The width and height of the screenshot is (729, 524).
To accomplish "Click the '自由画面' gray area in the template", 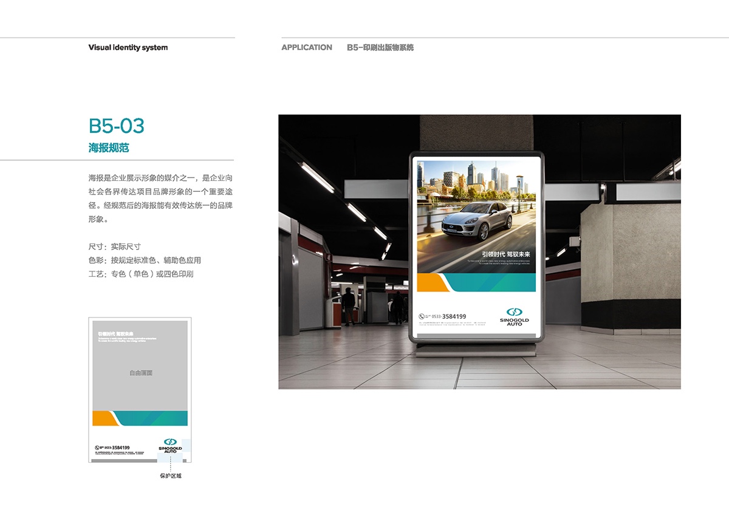I will (140, 372).
